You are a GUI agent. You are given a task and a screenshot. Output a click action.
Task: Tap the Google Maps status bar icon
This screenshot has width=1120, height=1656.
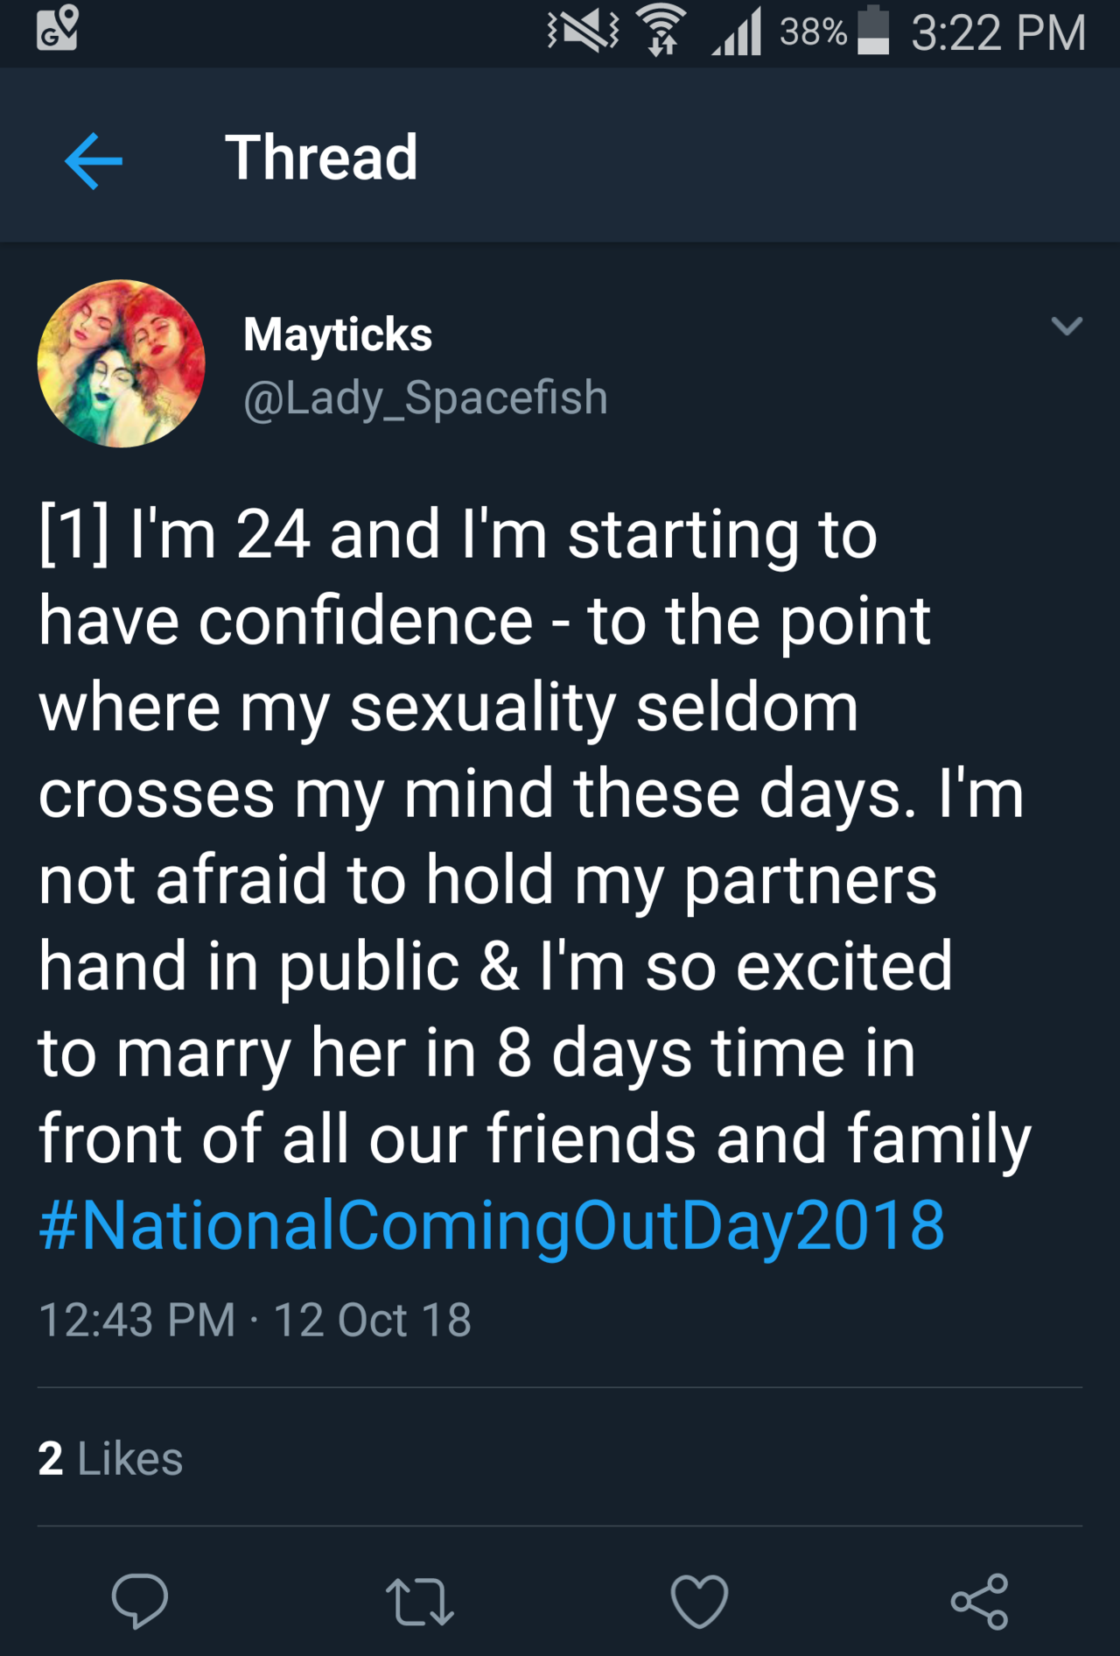pos(58,28)
